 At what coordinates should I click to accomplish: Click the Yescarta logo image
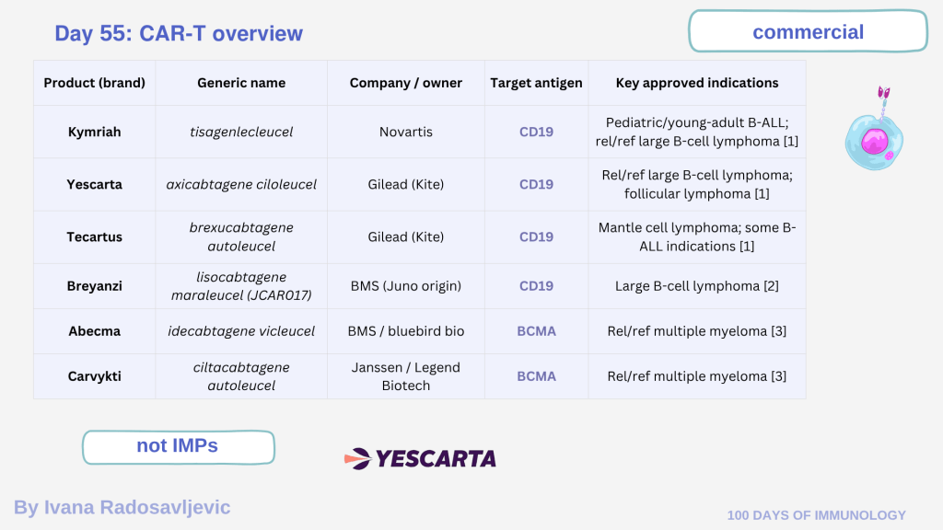click(420, 458)
